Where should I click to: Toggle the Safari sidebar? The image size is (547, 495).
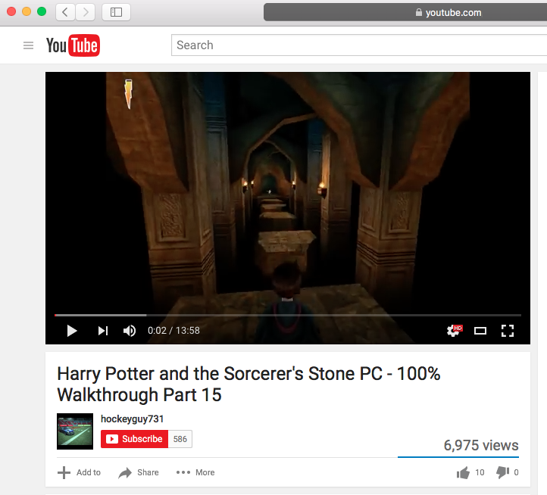click(x=116, y=12)
